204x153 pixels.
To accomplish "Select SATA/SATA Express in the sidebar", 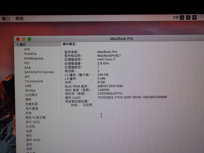I will 39,72.
